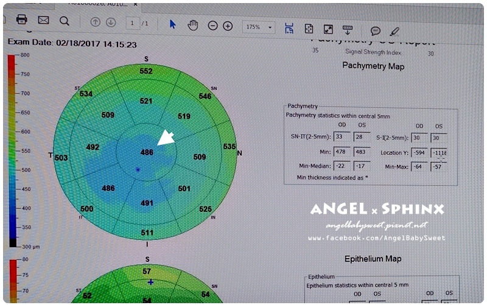Image resolution: width=487 pixels, height=305 pixels.
Task: Click the 491 thickness value
Action: pos(147,203)
